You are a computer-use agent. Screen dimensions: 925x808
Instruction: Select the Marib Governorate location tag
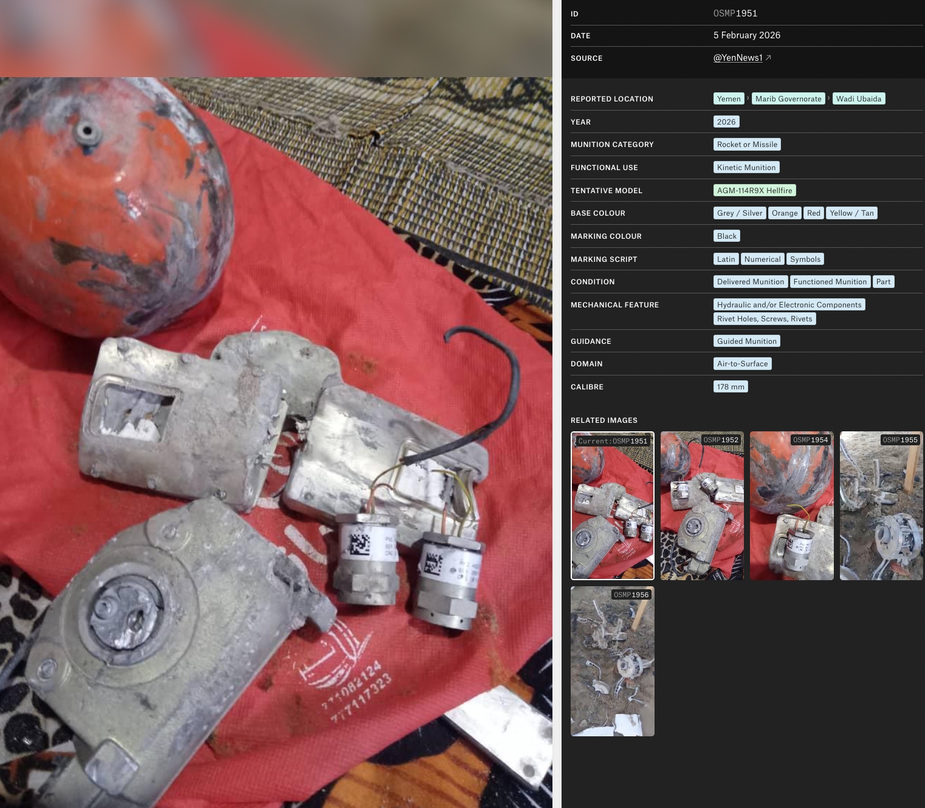[788, 98]
